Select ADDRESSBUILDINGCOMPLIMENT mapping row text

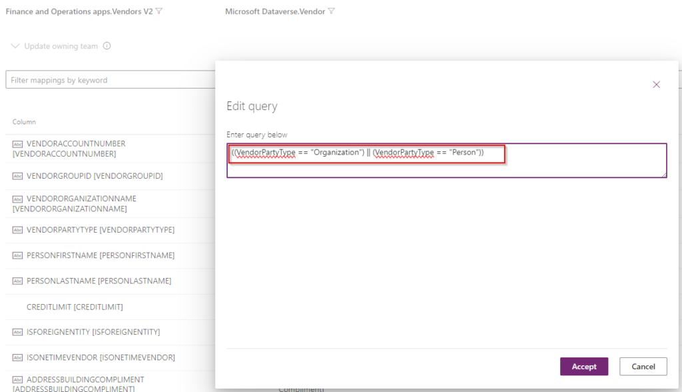(x=79, y=384)
